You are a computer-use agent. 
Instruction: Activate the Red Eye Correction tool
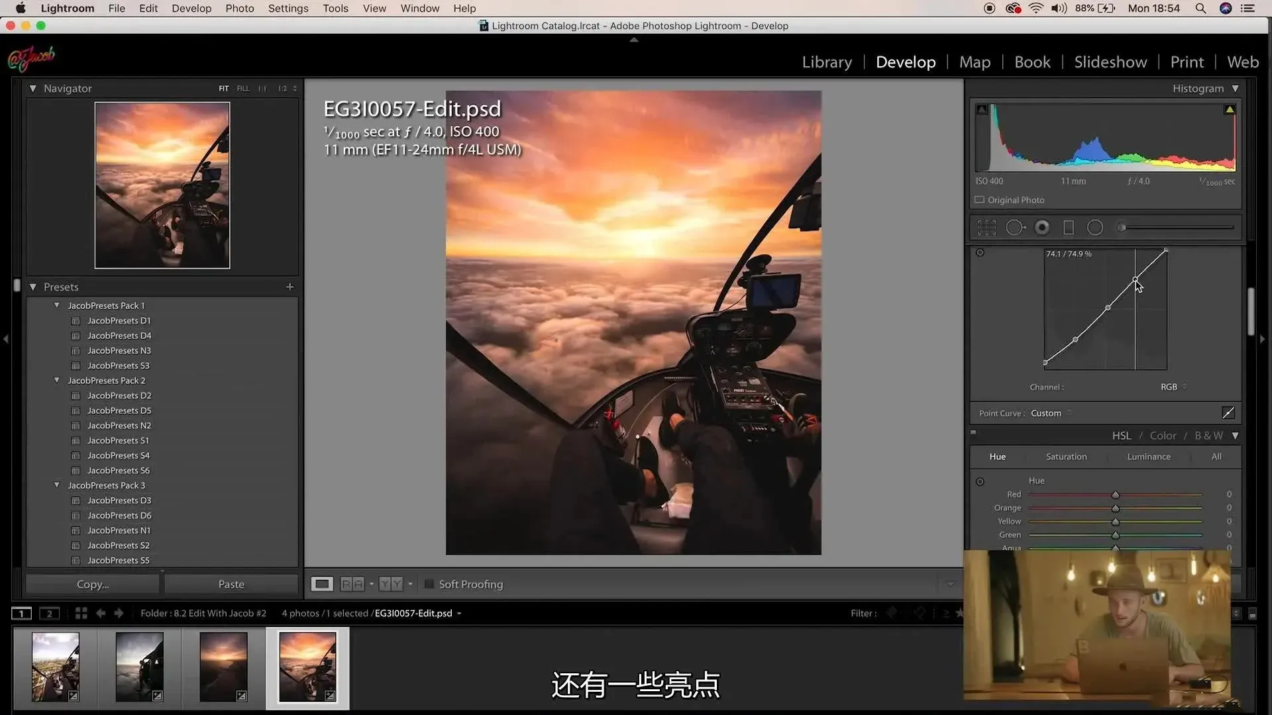[1042, 228]
